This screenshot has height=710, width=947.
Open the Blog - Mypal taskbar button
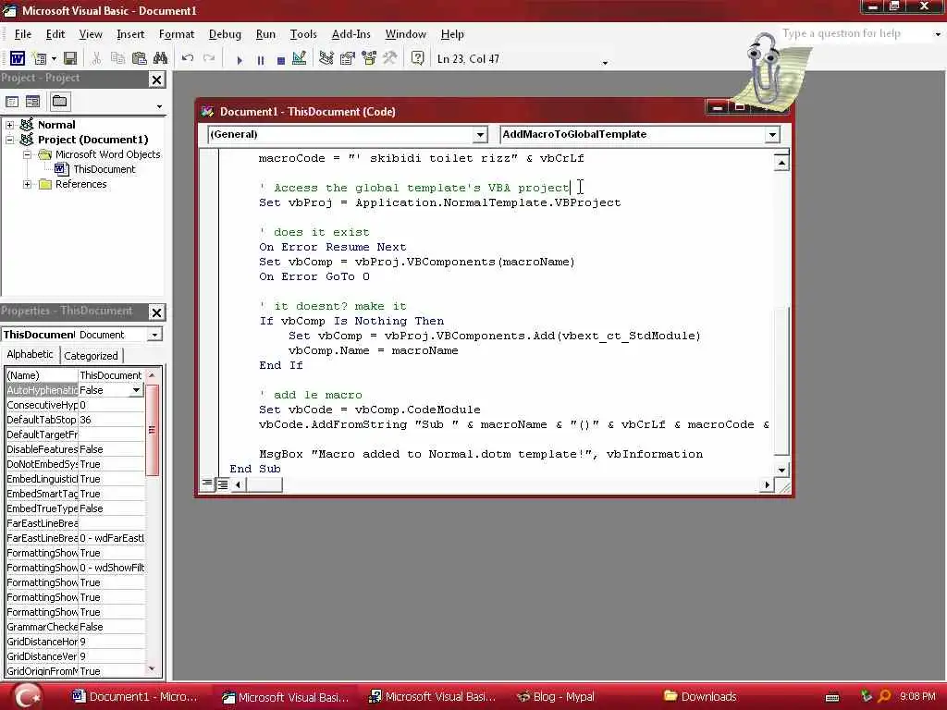[x=556, y=697]
